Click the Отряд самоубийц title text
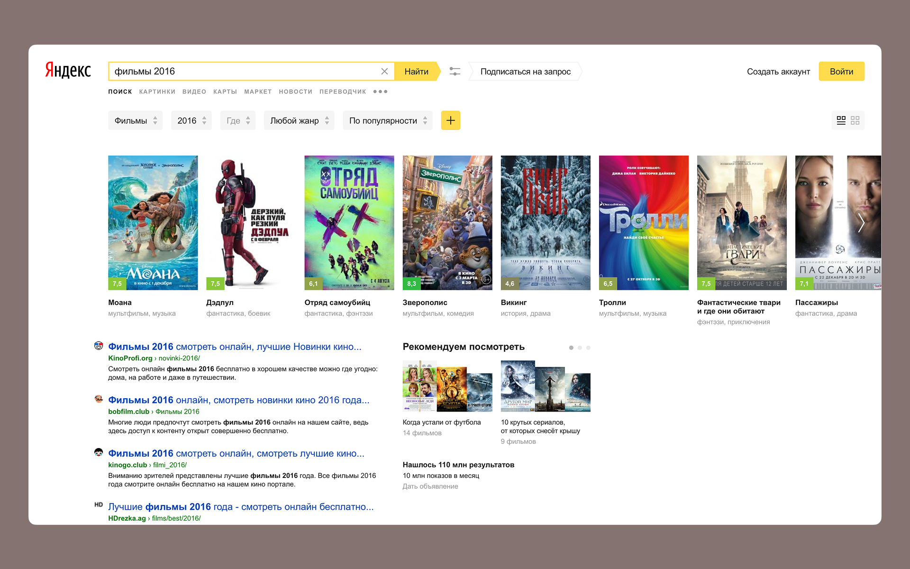 pyautogui.click(x=337, y=303)
